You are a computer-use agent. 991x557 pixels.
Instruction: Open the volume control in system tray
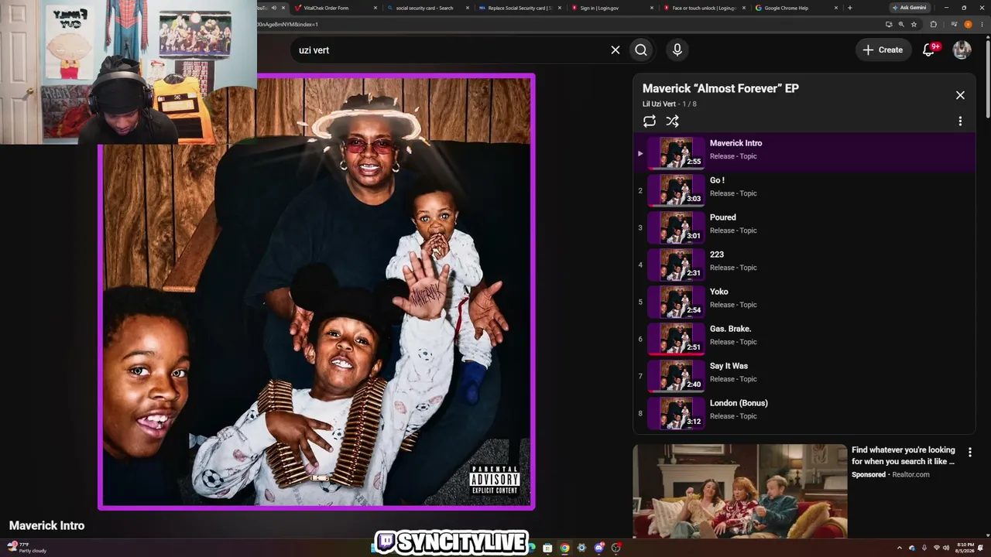(947, 548)
